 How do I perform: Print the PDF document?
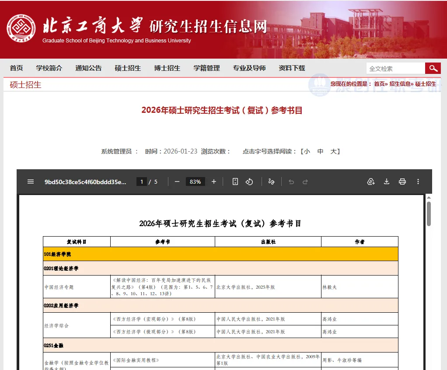coord(402,182)
